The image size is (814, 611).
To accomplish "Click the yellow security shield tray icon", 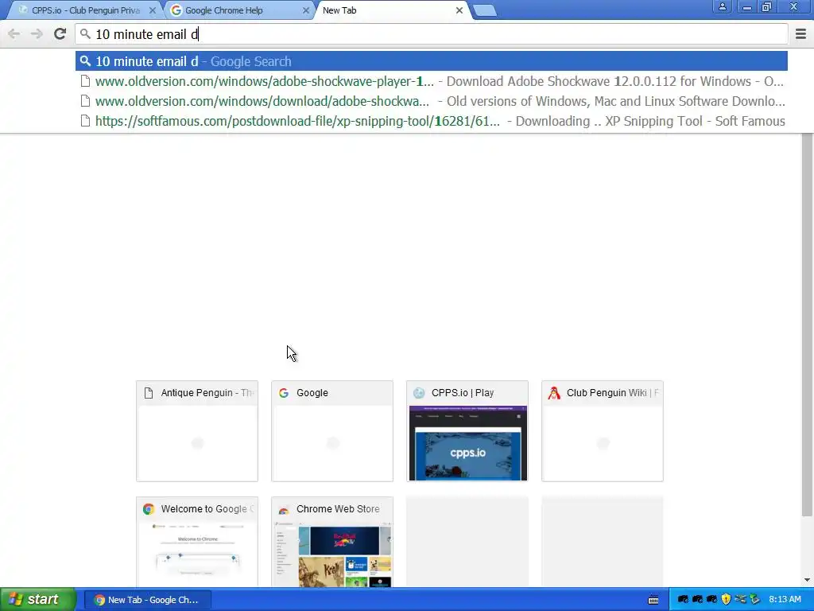I will tap(726, 600).
